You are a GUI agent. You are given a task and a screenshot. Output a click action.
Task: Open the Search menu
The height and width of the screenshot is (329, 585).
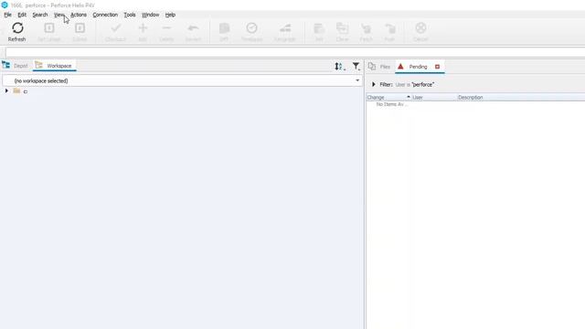coord(40,15)
